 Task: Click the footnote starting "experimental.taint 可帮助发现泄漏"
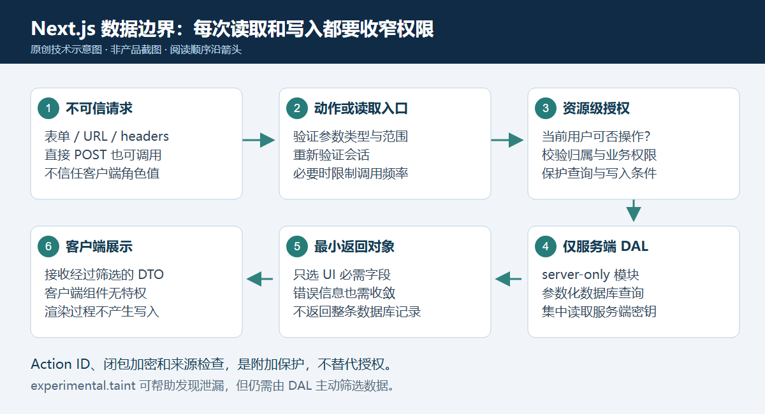point(212,385)
